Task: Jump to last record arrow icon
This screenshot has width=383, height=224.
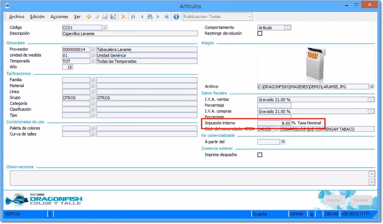Action: click(166, 17)
